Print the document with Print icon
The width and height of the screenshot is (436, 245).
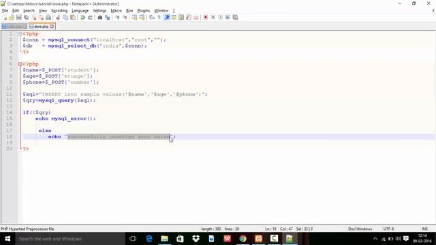[48, 18]
